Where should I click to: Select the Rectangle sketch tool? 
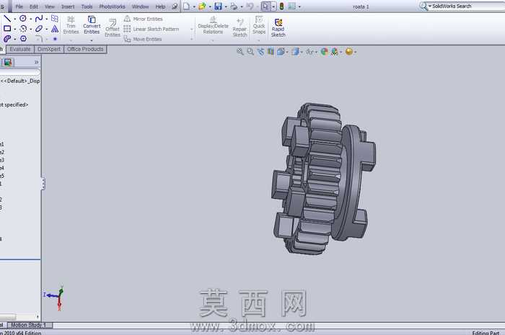[x=7, y=29]
